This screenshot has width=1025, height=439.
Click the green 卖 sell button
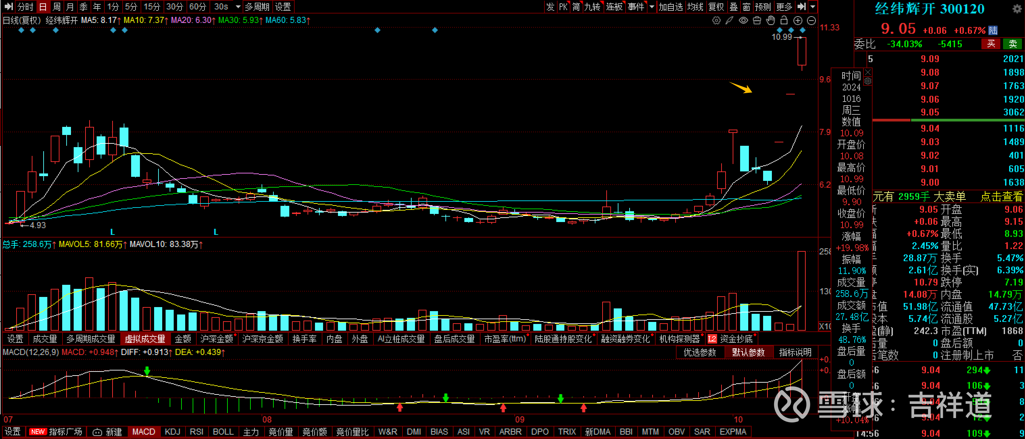click(x=1013, y=44)
